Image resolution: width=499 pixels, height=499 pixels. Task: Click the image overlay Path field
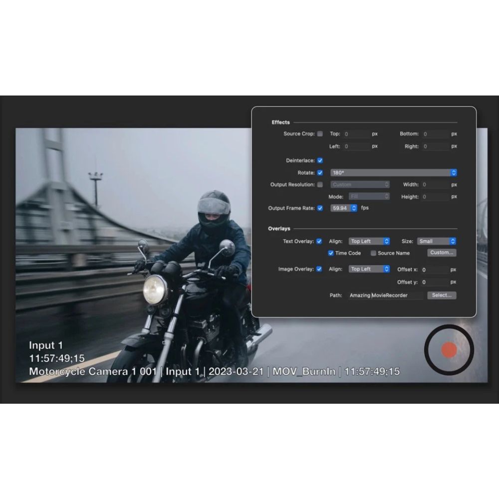tap(385, 295)
